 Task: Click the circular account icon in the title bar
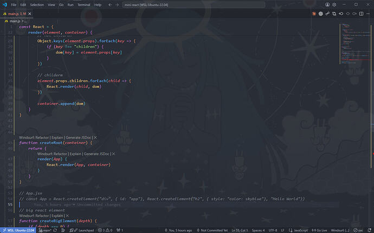(x=327, y=5)
